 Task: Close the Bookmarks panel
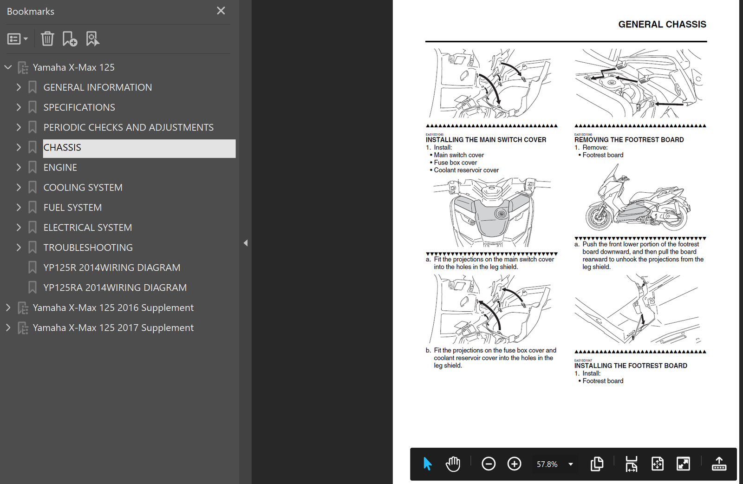tap(221, 11)
